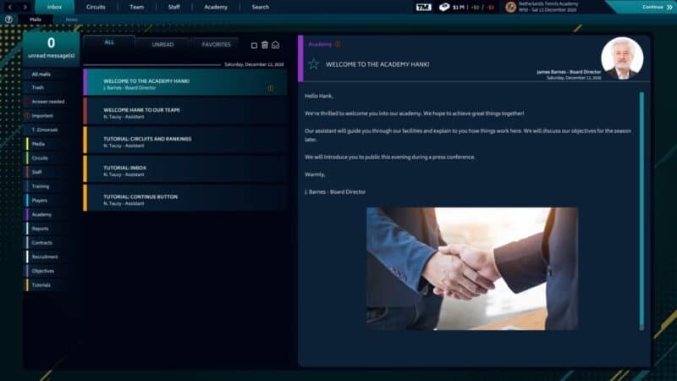This screenshot has height=381, width=677.
Task: Click the Answer needed filter icon
Action: (x=27, y=102)
